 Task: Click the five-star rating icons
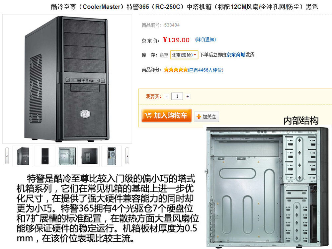point(176,70)
